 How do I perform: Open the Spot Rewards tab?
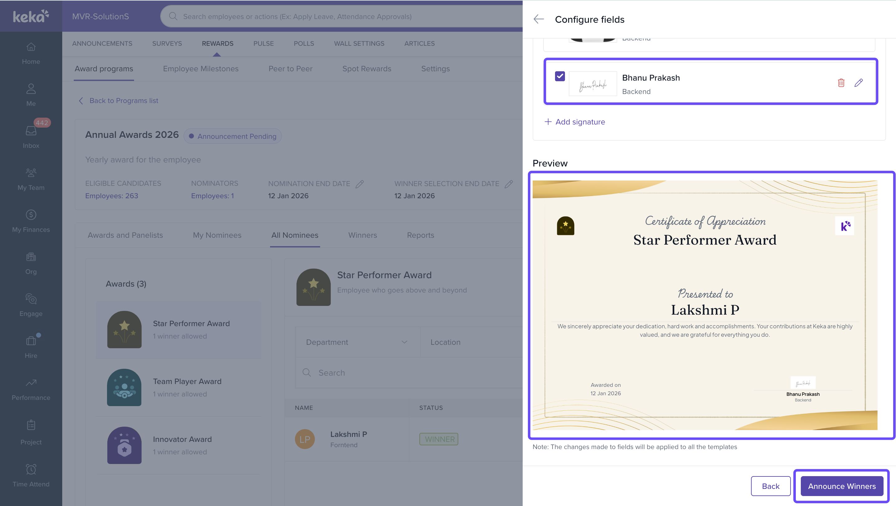[366, 69]
